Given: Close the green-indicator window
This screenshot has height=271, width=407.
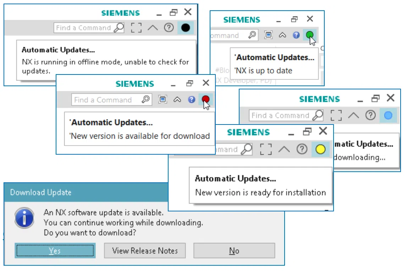Looking at the screenshot, I should [310, 19].
